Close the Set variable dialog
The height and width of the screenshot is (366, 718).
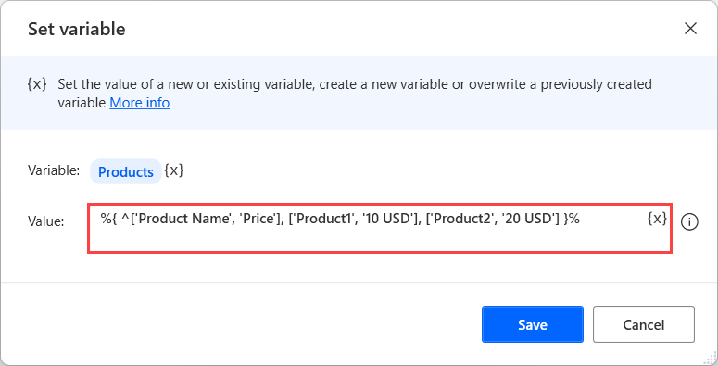point(690,29)
